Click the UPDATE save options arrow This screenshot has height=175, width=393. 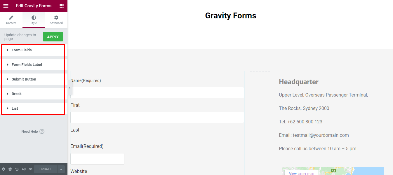(61, 169)
